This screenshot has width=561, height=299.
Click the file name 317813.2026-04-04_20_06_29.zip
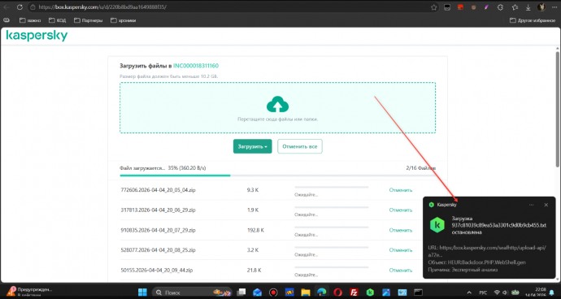(159, 210)
